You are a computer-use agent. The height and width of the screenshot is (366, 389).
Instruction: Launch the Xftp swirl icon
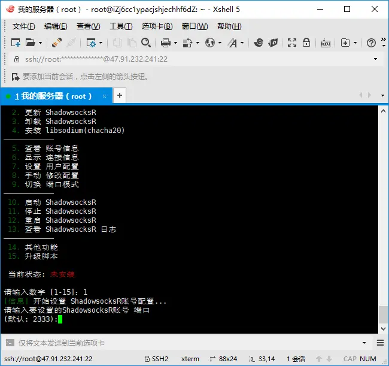[259, 43]
